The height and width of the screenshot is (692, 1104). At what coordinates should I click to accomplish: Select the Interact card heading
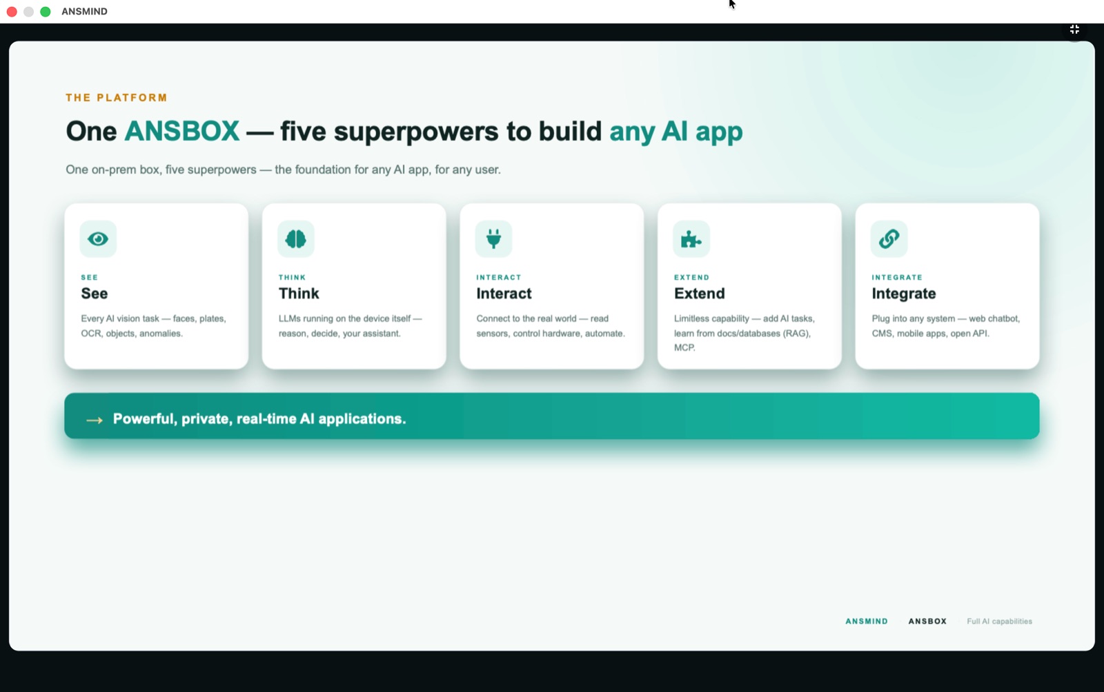504,294
